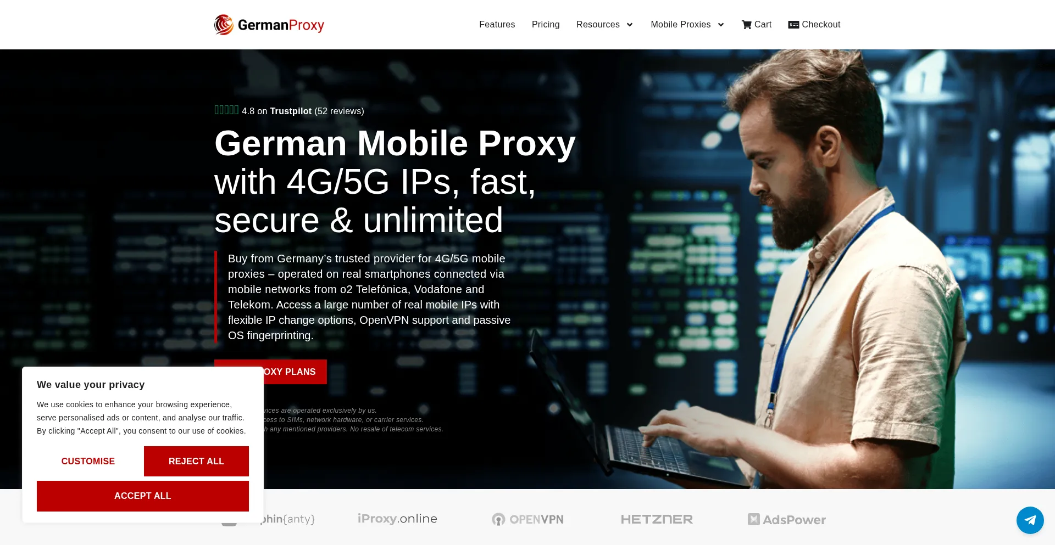Click the Trustpilot star rating icons
The width and height of the screenshot is (1055, 545).
coord(226,110)
